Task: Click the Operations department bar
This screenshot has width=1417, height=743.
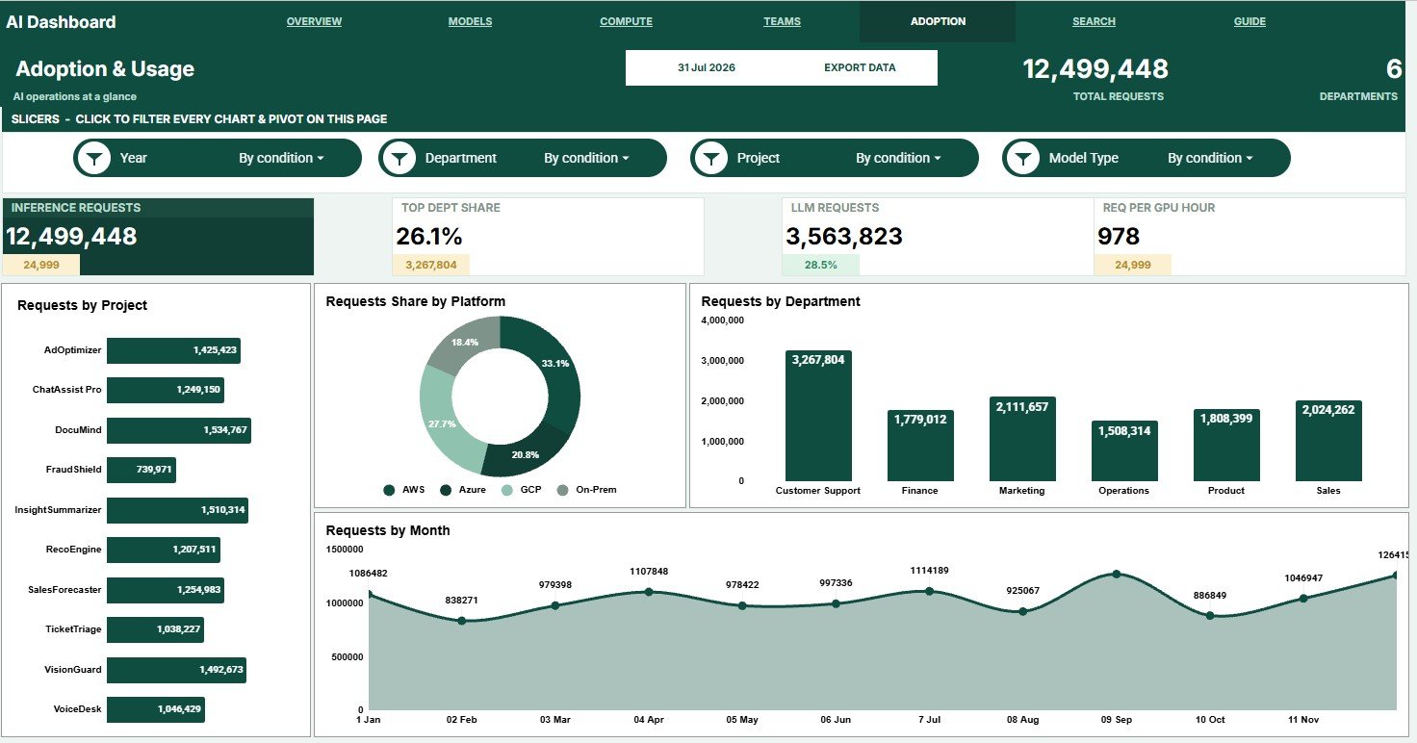Action: [1124, 450]
